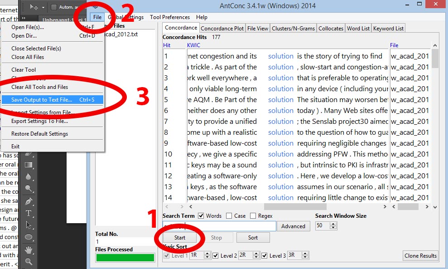Image resolution: width=448 pixels, height=269 pixels.
Task: Select the Blur tool in Photoshop
Action: click(28, 176)
